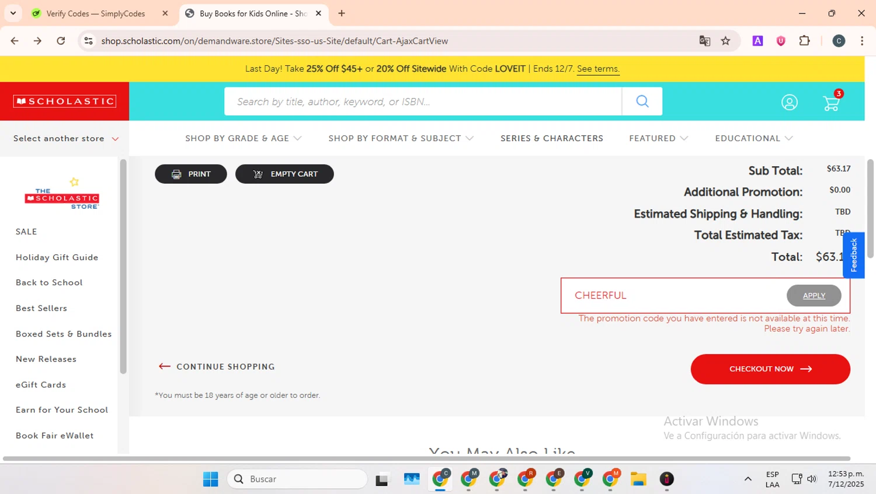Open SERIES & CHARACTERS menu item
This screenshot has width=876, height=494.
[552, 139]
